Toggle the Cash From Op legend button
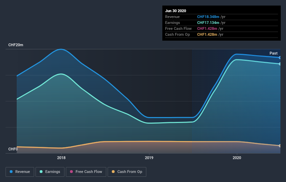 tap(127, 172)
